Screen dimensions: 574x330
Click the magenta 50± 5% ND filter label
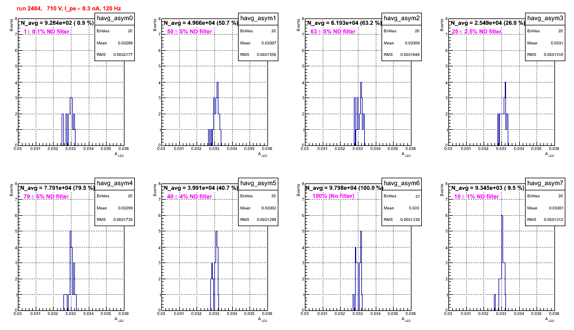coord(190,32)
